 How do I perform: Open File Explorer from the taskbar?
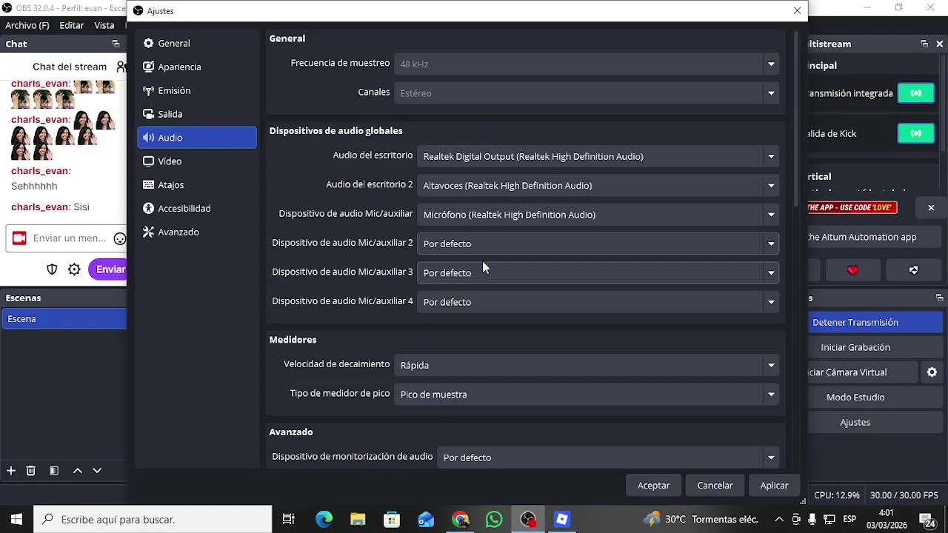[x=358, y=519]
